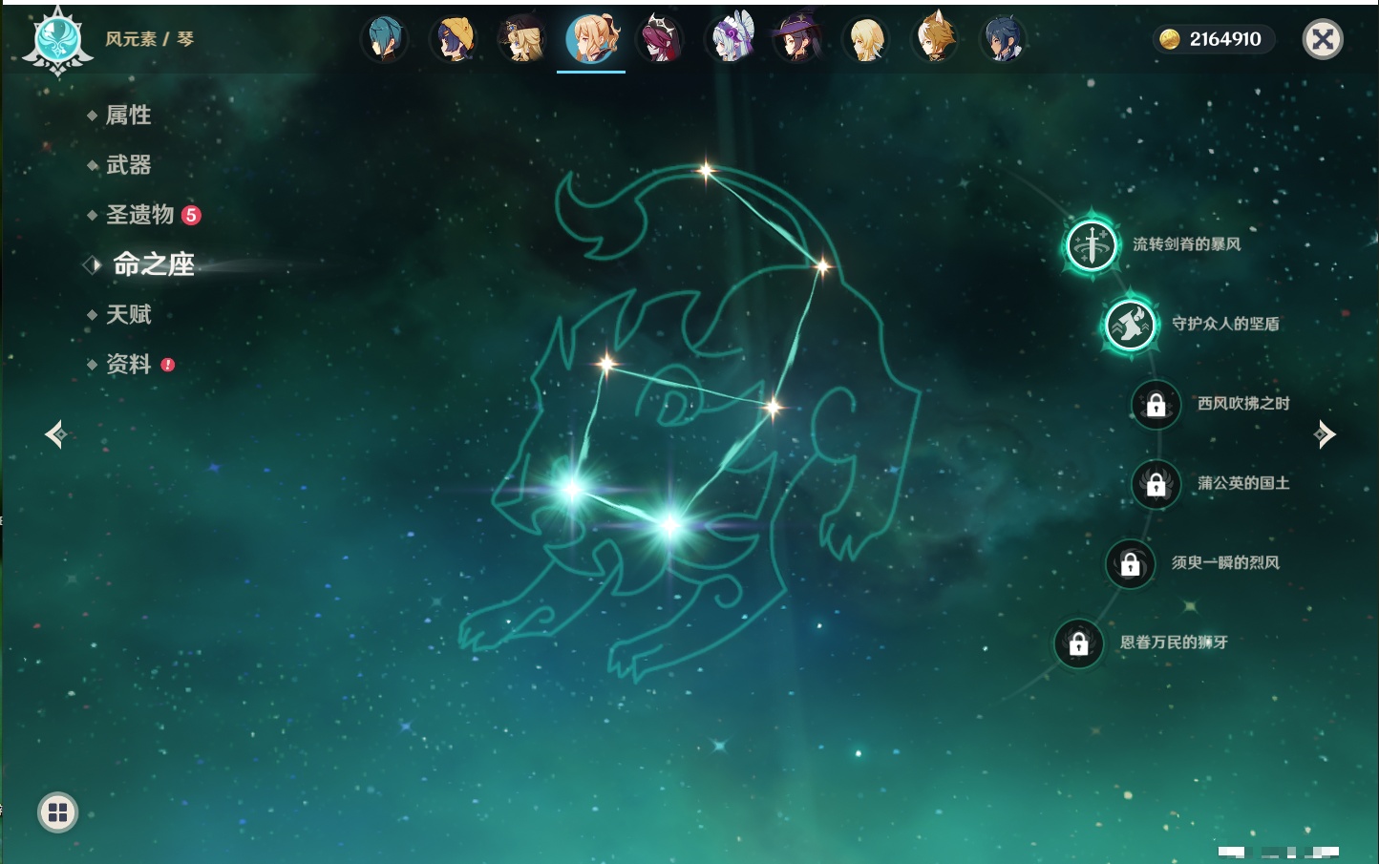Click the locked 蒲公英的国土 constellation
Screen dimensions: 1379x864
point(1156,484)
